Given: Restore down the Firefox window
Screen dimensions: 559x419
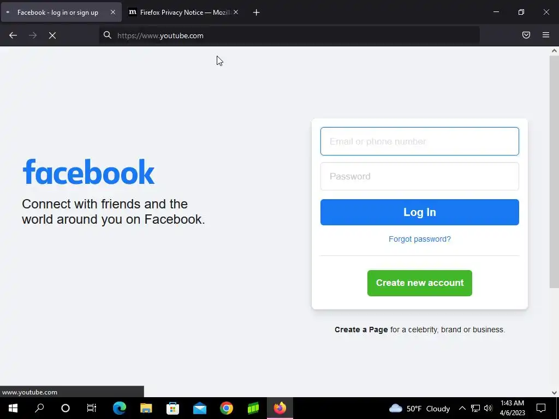Looking at the screenshot, I should pyautogui.click(x=521, y=12).
